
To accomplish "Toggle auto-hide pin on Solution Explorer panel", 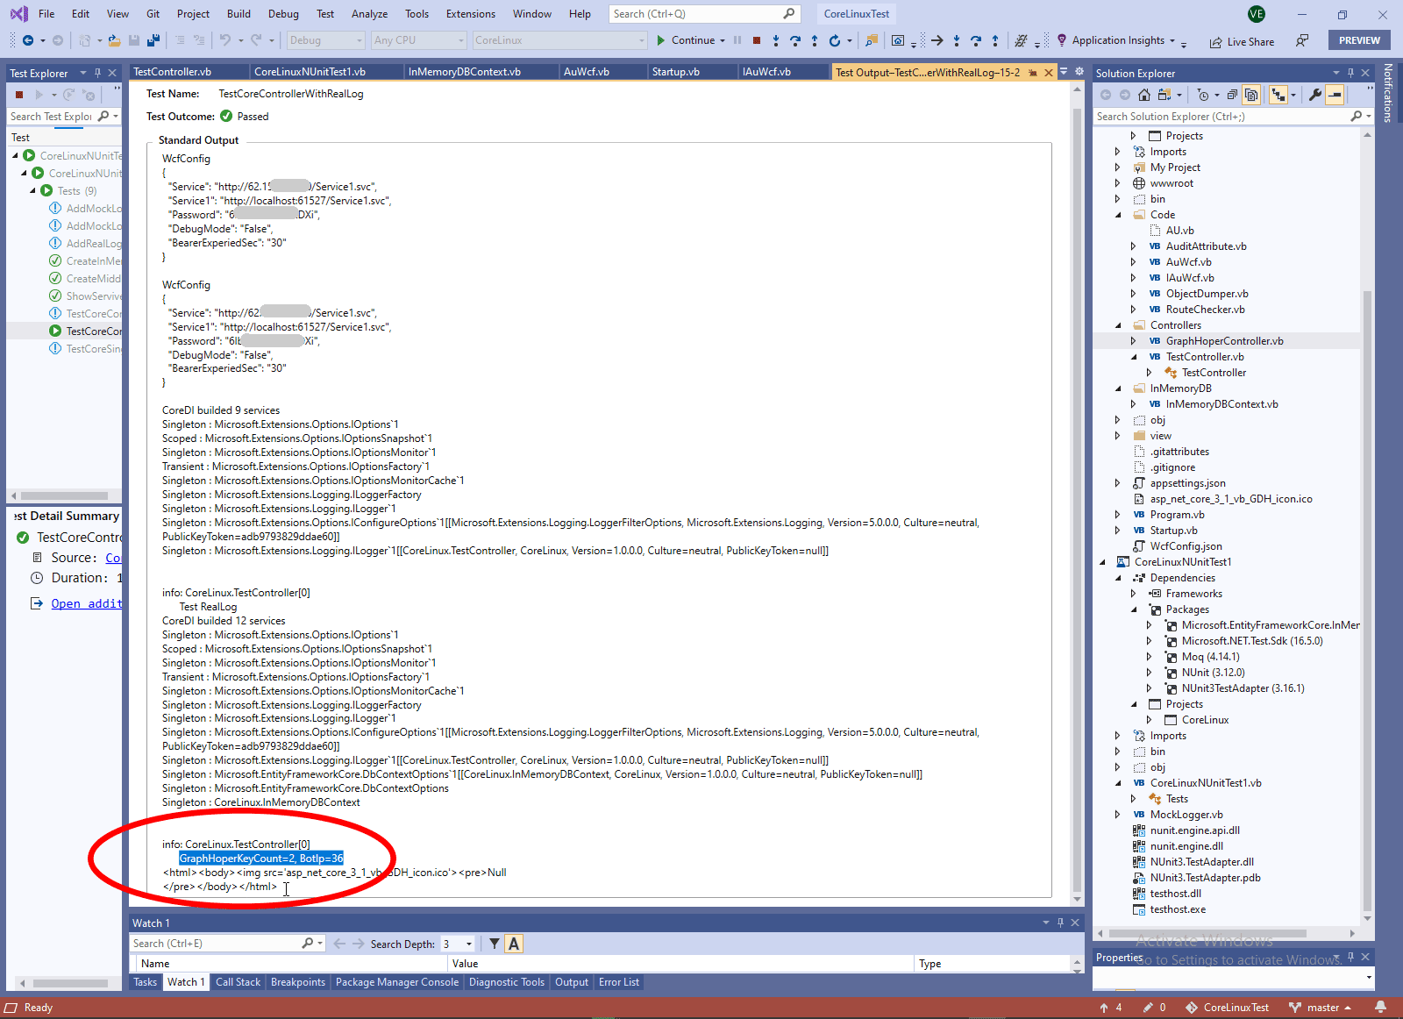I will point(1351,73).
